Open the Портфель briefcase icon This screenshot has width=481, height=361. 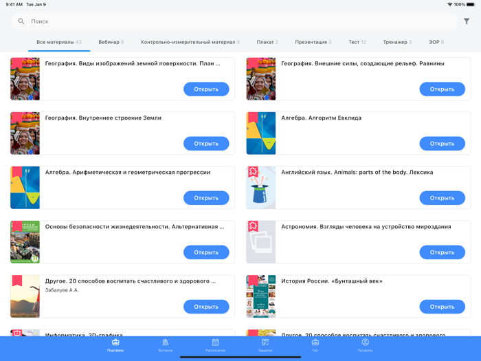coord(115,342)
